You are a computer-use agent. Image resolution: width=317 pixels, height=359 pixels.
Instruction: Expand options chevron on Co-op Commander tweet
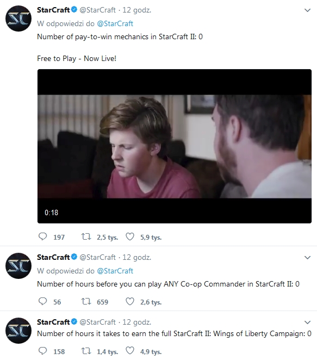[308, 258]
